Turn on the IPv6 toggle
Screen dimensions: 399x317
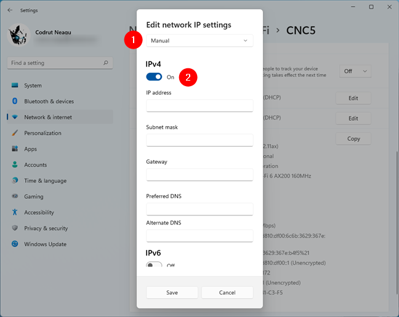pos(154,264)
